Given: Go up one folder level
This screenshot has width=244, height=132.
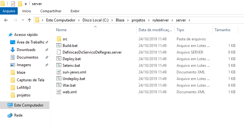Looking at the screenshot, I should click(29, 20).
